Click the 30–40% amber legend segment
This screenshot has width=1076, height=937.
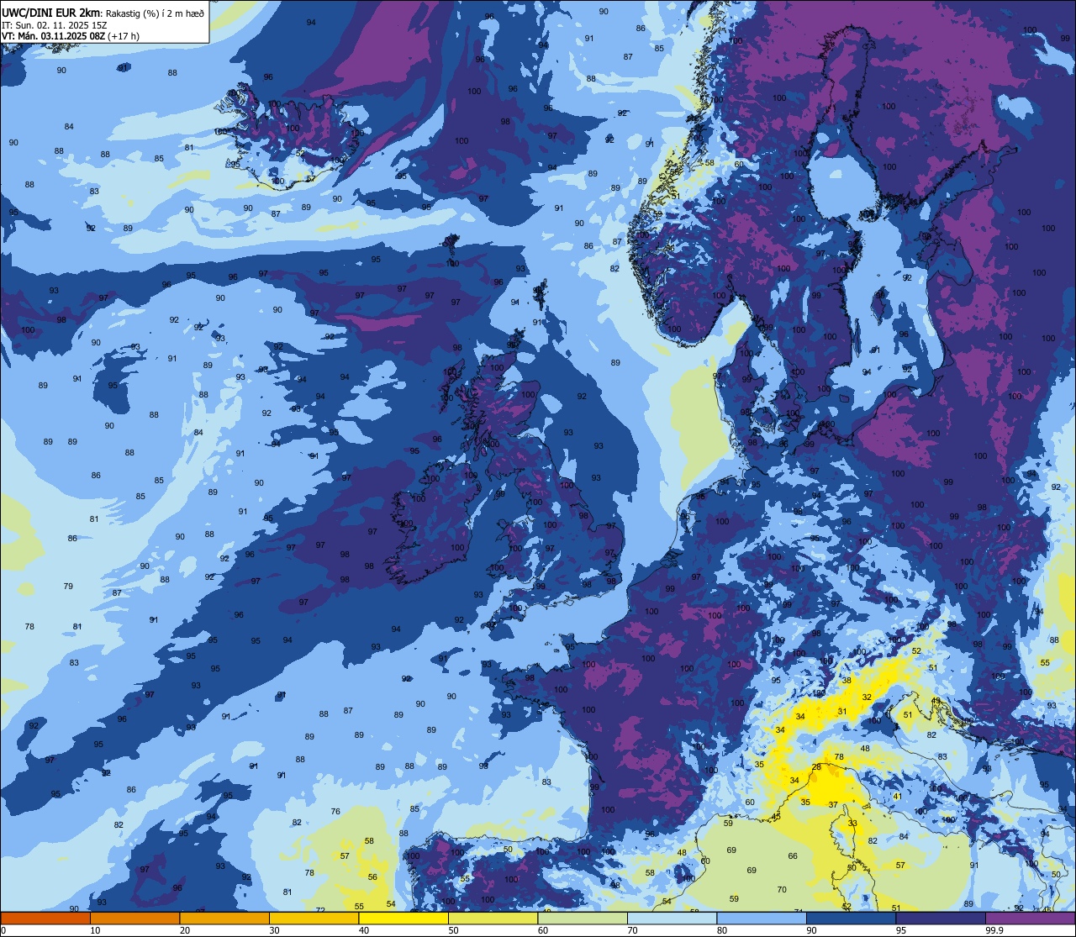click(314, 918)
